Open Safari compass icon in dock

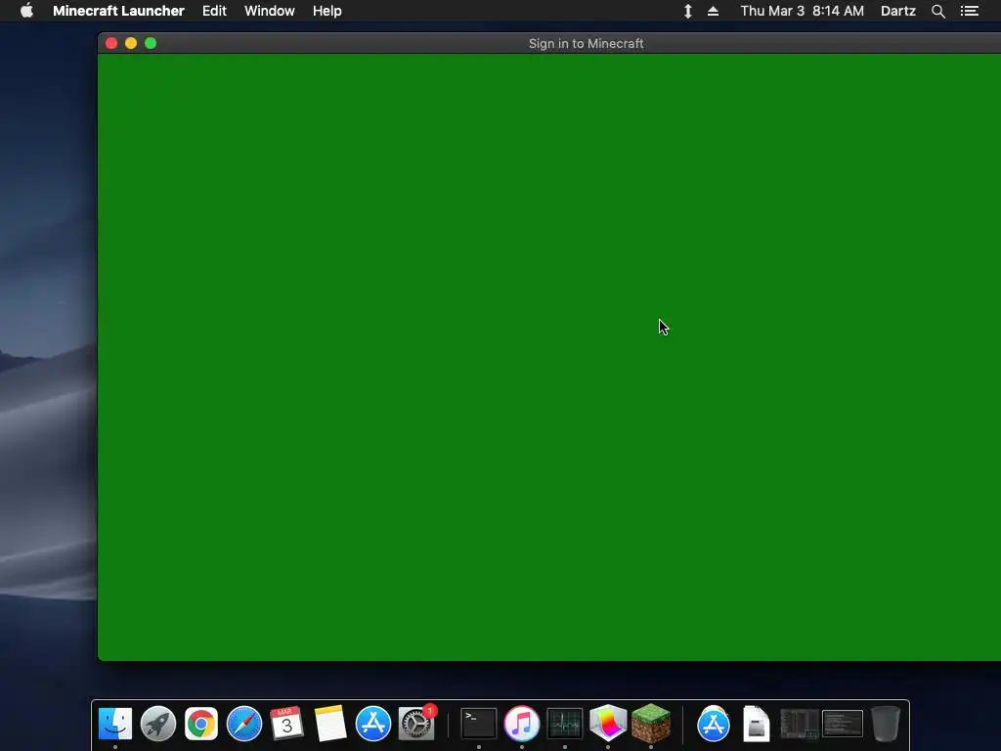tap(244, 724)
